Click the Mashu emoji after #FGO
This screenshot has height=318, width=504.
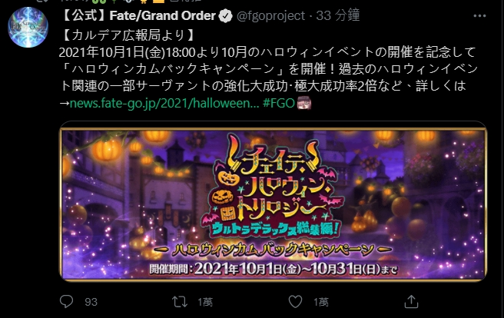click(303, 103)
